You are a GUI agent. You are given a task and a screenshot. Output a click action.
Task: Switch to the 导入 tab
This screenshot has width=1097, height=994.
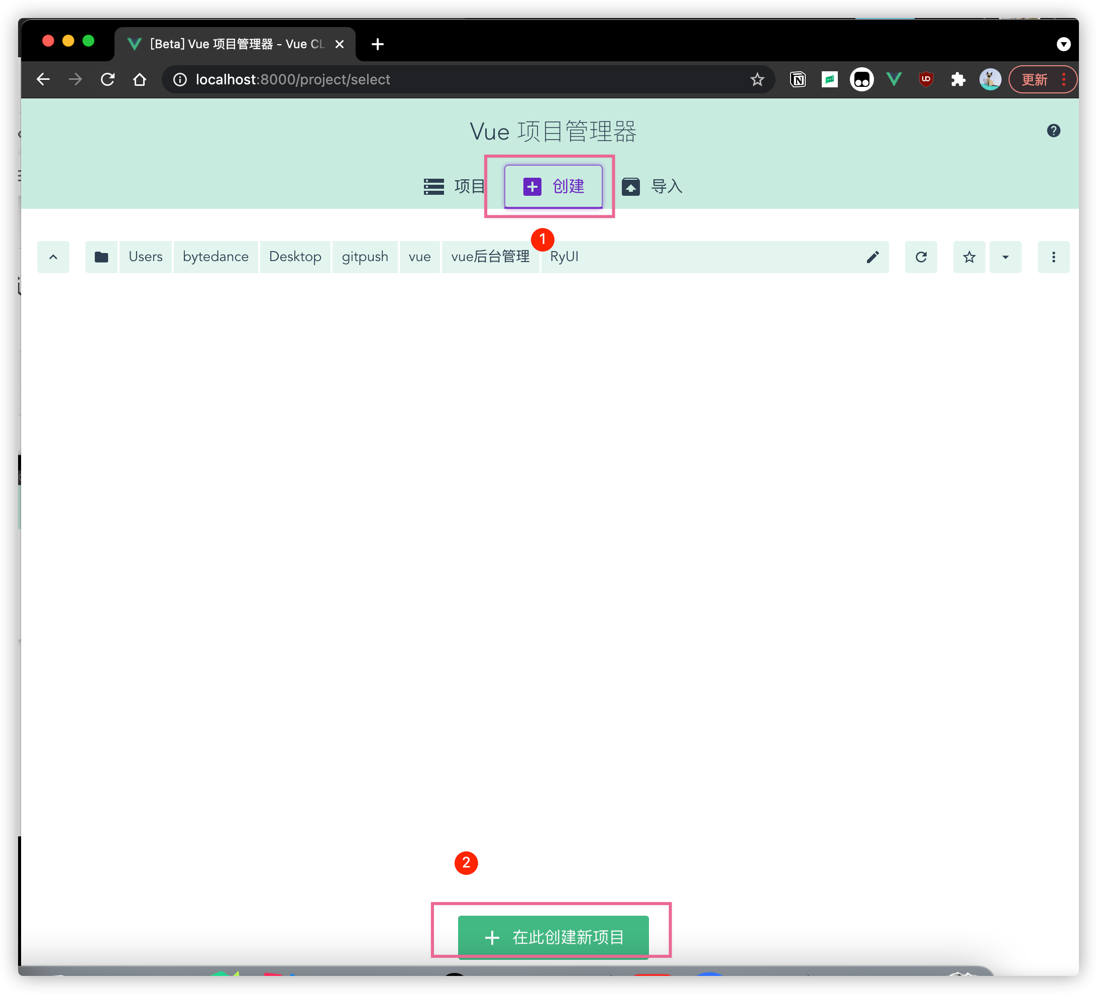652,187
